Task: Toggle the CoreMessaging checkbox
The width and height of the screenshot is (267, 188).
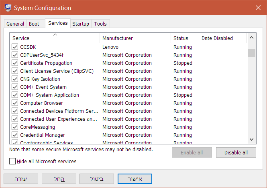Action: 15,127
